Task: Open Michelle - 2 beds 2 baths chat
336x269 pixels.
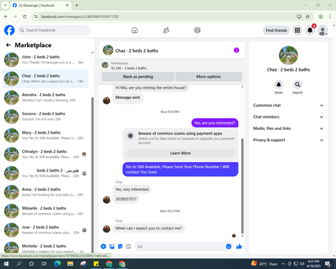Action: (x=45, y=247)
